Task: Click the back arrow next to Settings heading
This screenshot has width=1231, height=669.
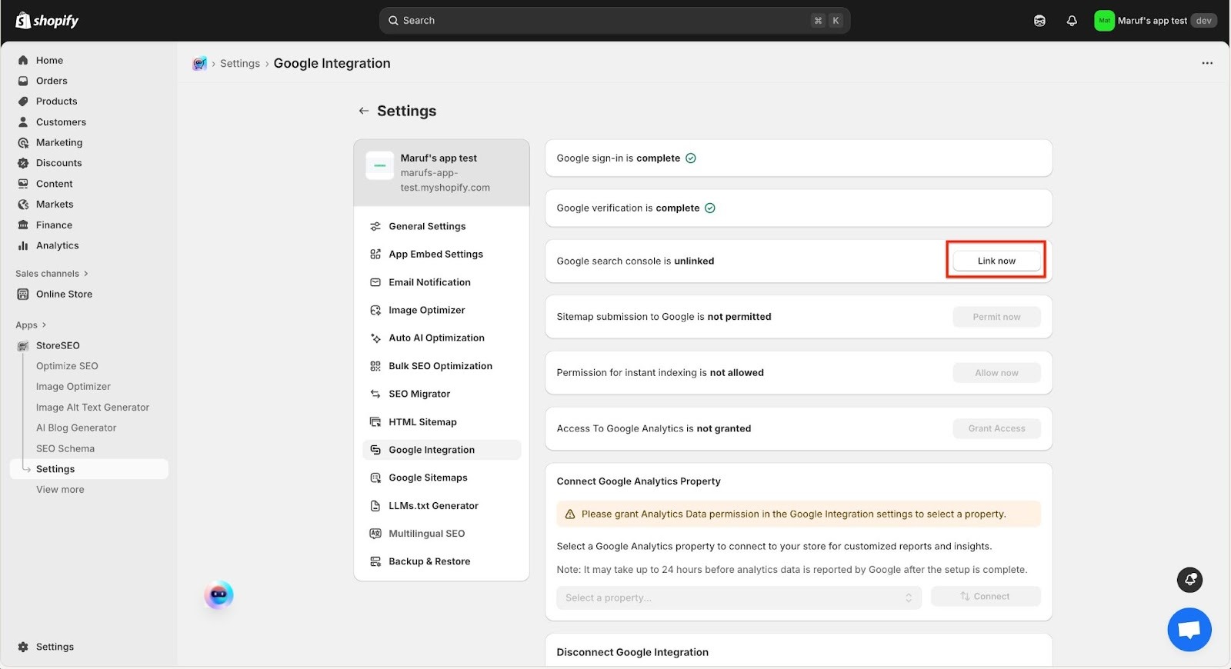Action: tap(364, 111)
